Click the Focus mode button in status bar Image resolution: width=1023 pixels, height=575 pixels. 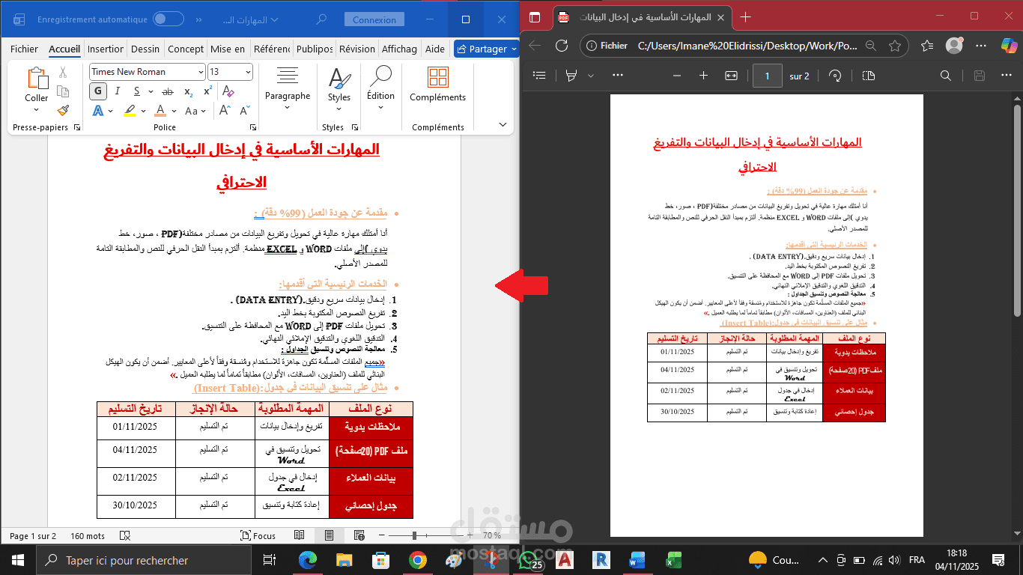[258, 536]
